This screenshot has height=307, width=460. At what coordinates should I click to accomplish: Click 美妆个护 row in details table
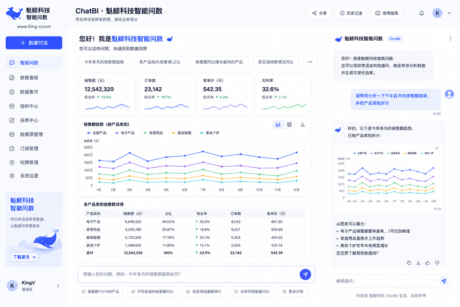coord(195,245)
